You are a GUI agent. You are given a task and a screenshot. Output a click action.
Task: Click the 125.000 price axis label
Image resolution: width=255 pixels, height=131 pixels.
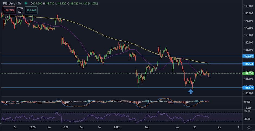tap(248, 93)
